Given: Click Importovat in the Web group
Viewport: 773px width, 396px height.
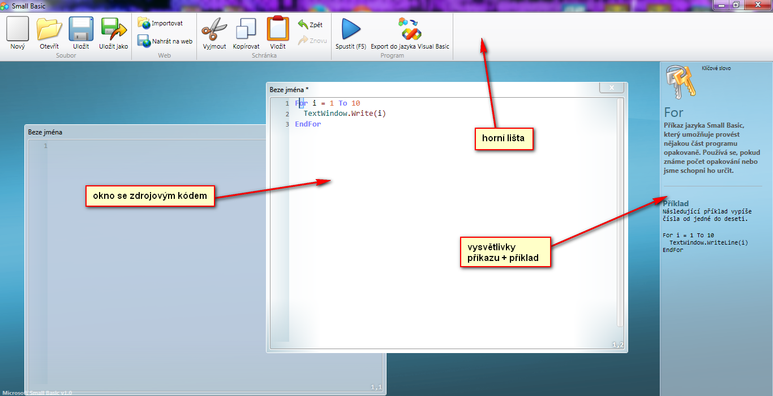Looking at the screenshot, I should coord(160,23).
